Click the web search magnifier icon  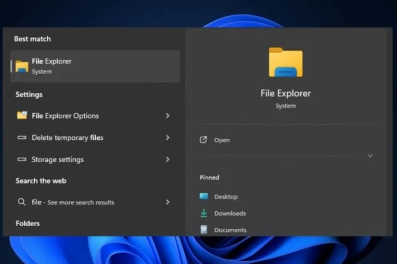point(22,202)
